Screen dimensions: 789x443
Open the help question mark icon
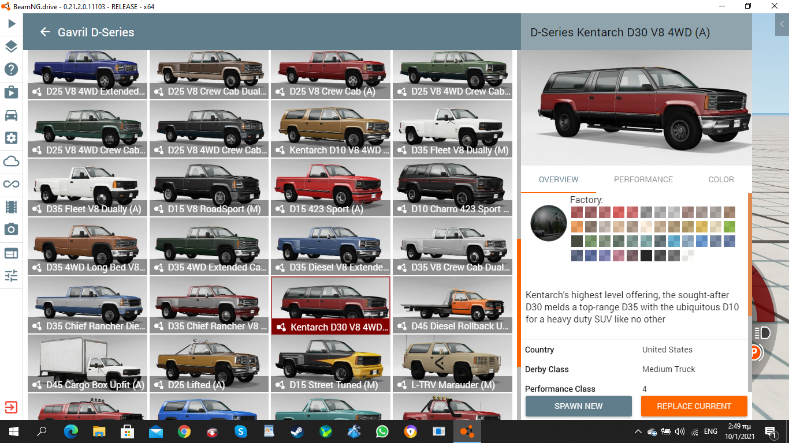[x=12, y=70]
